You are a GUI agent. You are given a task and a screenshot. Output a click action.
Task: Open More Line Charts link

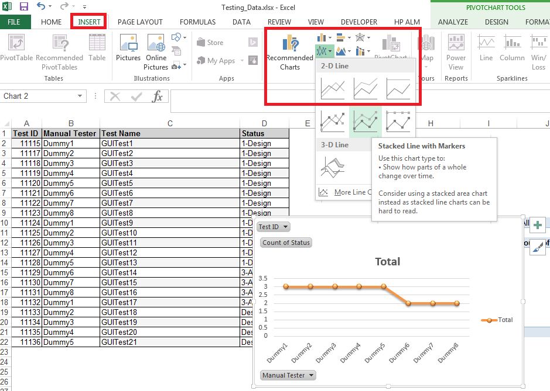(x=353, y=192)
